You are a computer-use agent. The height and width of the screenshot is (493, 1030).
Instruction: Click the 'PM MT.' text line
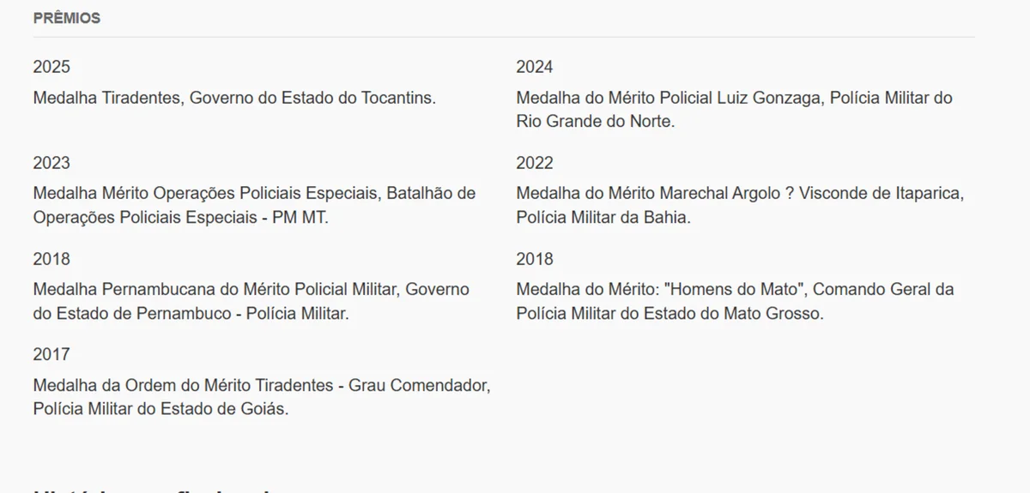click(180, 218)
